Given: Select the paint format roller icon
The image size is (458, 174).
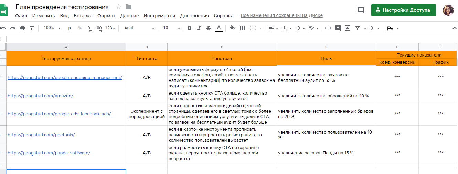Looking at the screenshot, I should (x=32, y=28).
